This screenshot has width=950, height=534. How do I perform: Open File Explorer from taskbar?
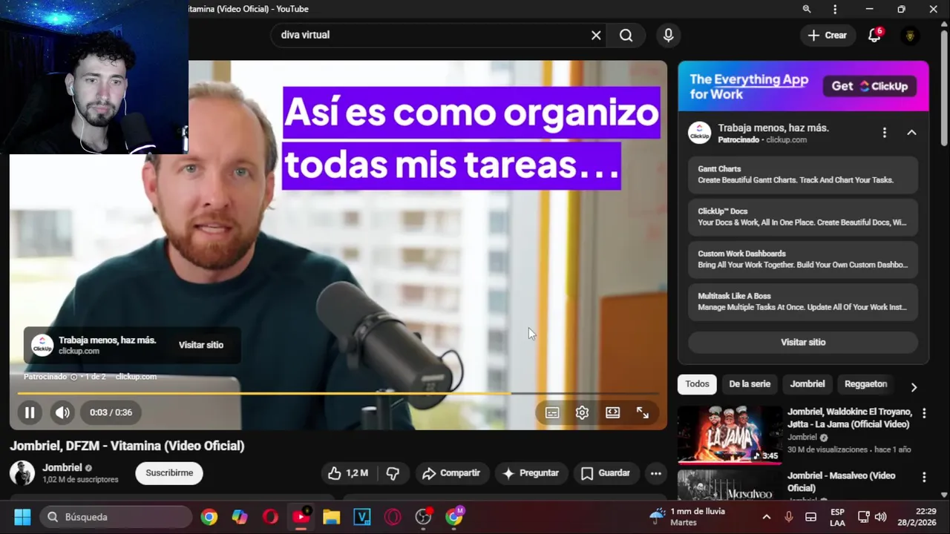[331, 517]
